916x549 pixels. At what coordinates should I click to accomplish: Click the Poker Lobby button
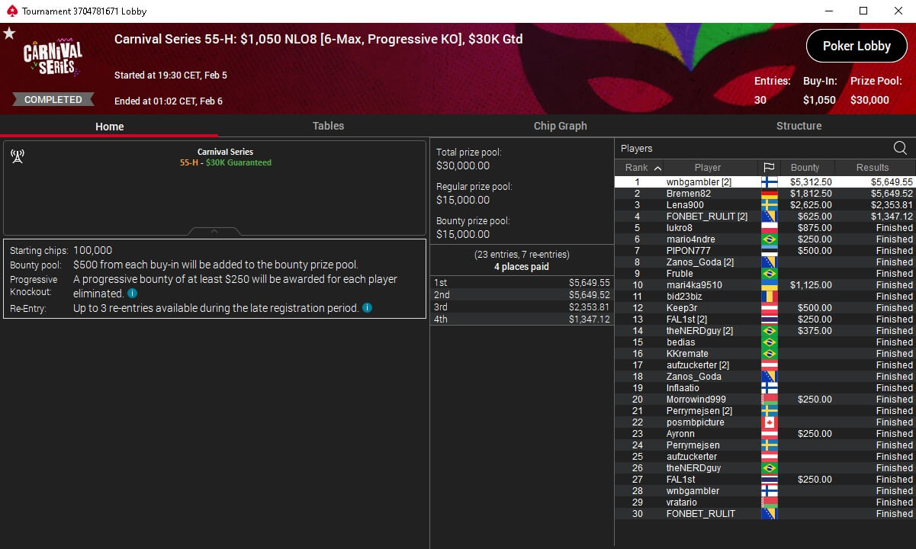coord(857,46)
